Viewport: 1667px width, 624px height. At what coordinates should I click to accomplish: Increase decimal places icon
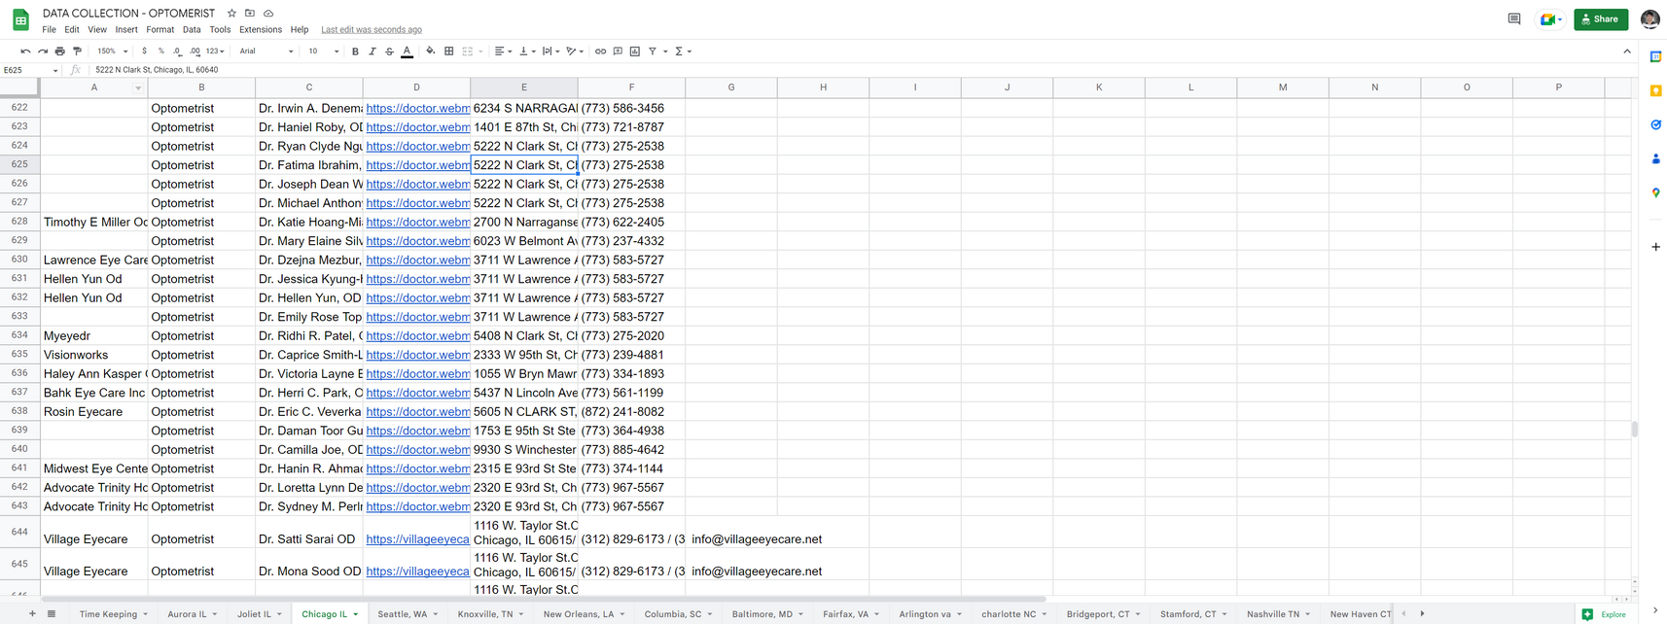(195, 52)
